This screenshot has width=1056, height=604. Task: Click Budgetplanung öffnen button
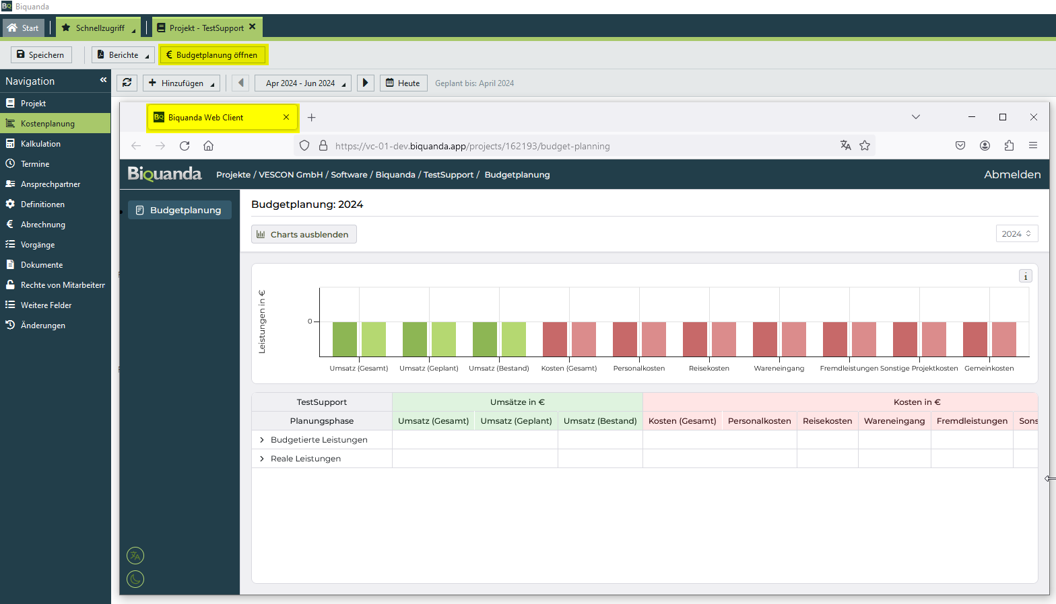212,54
